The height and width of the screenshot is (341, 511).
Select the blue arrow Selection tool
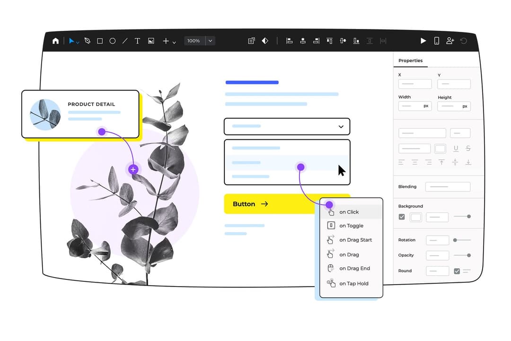(x=71, y=41)
